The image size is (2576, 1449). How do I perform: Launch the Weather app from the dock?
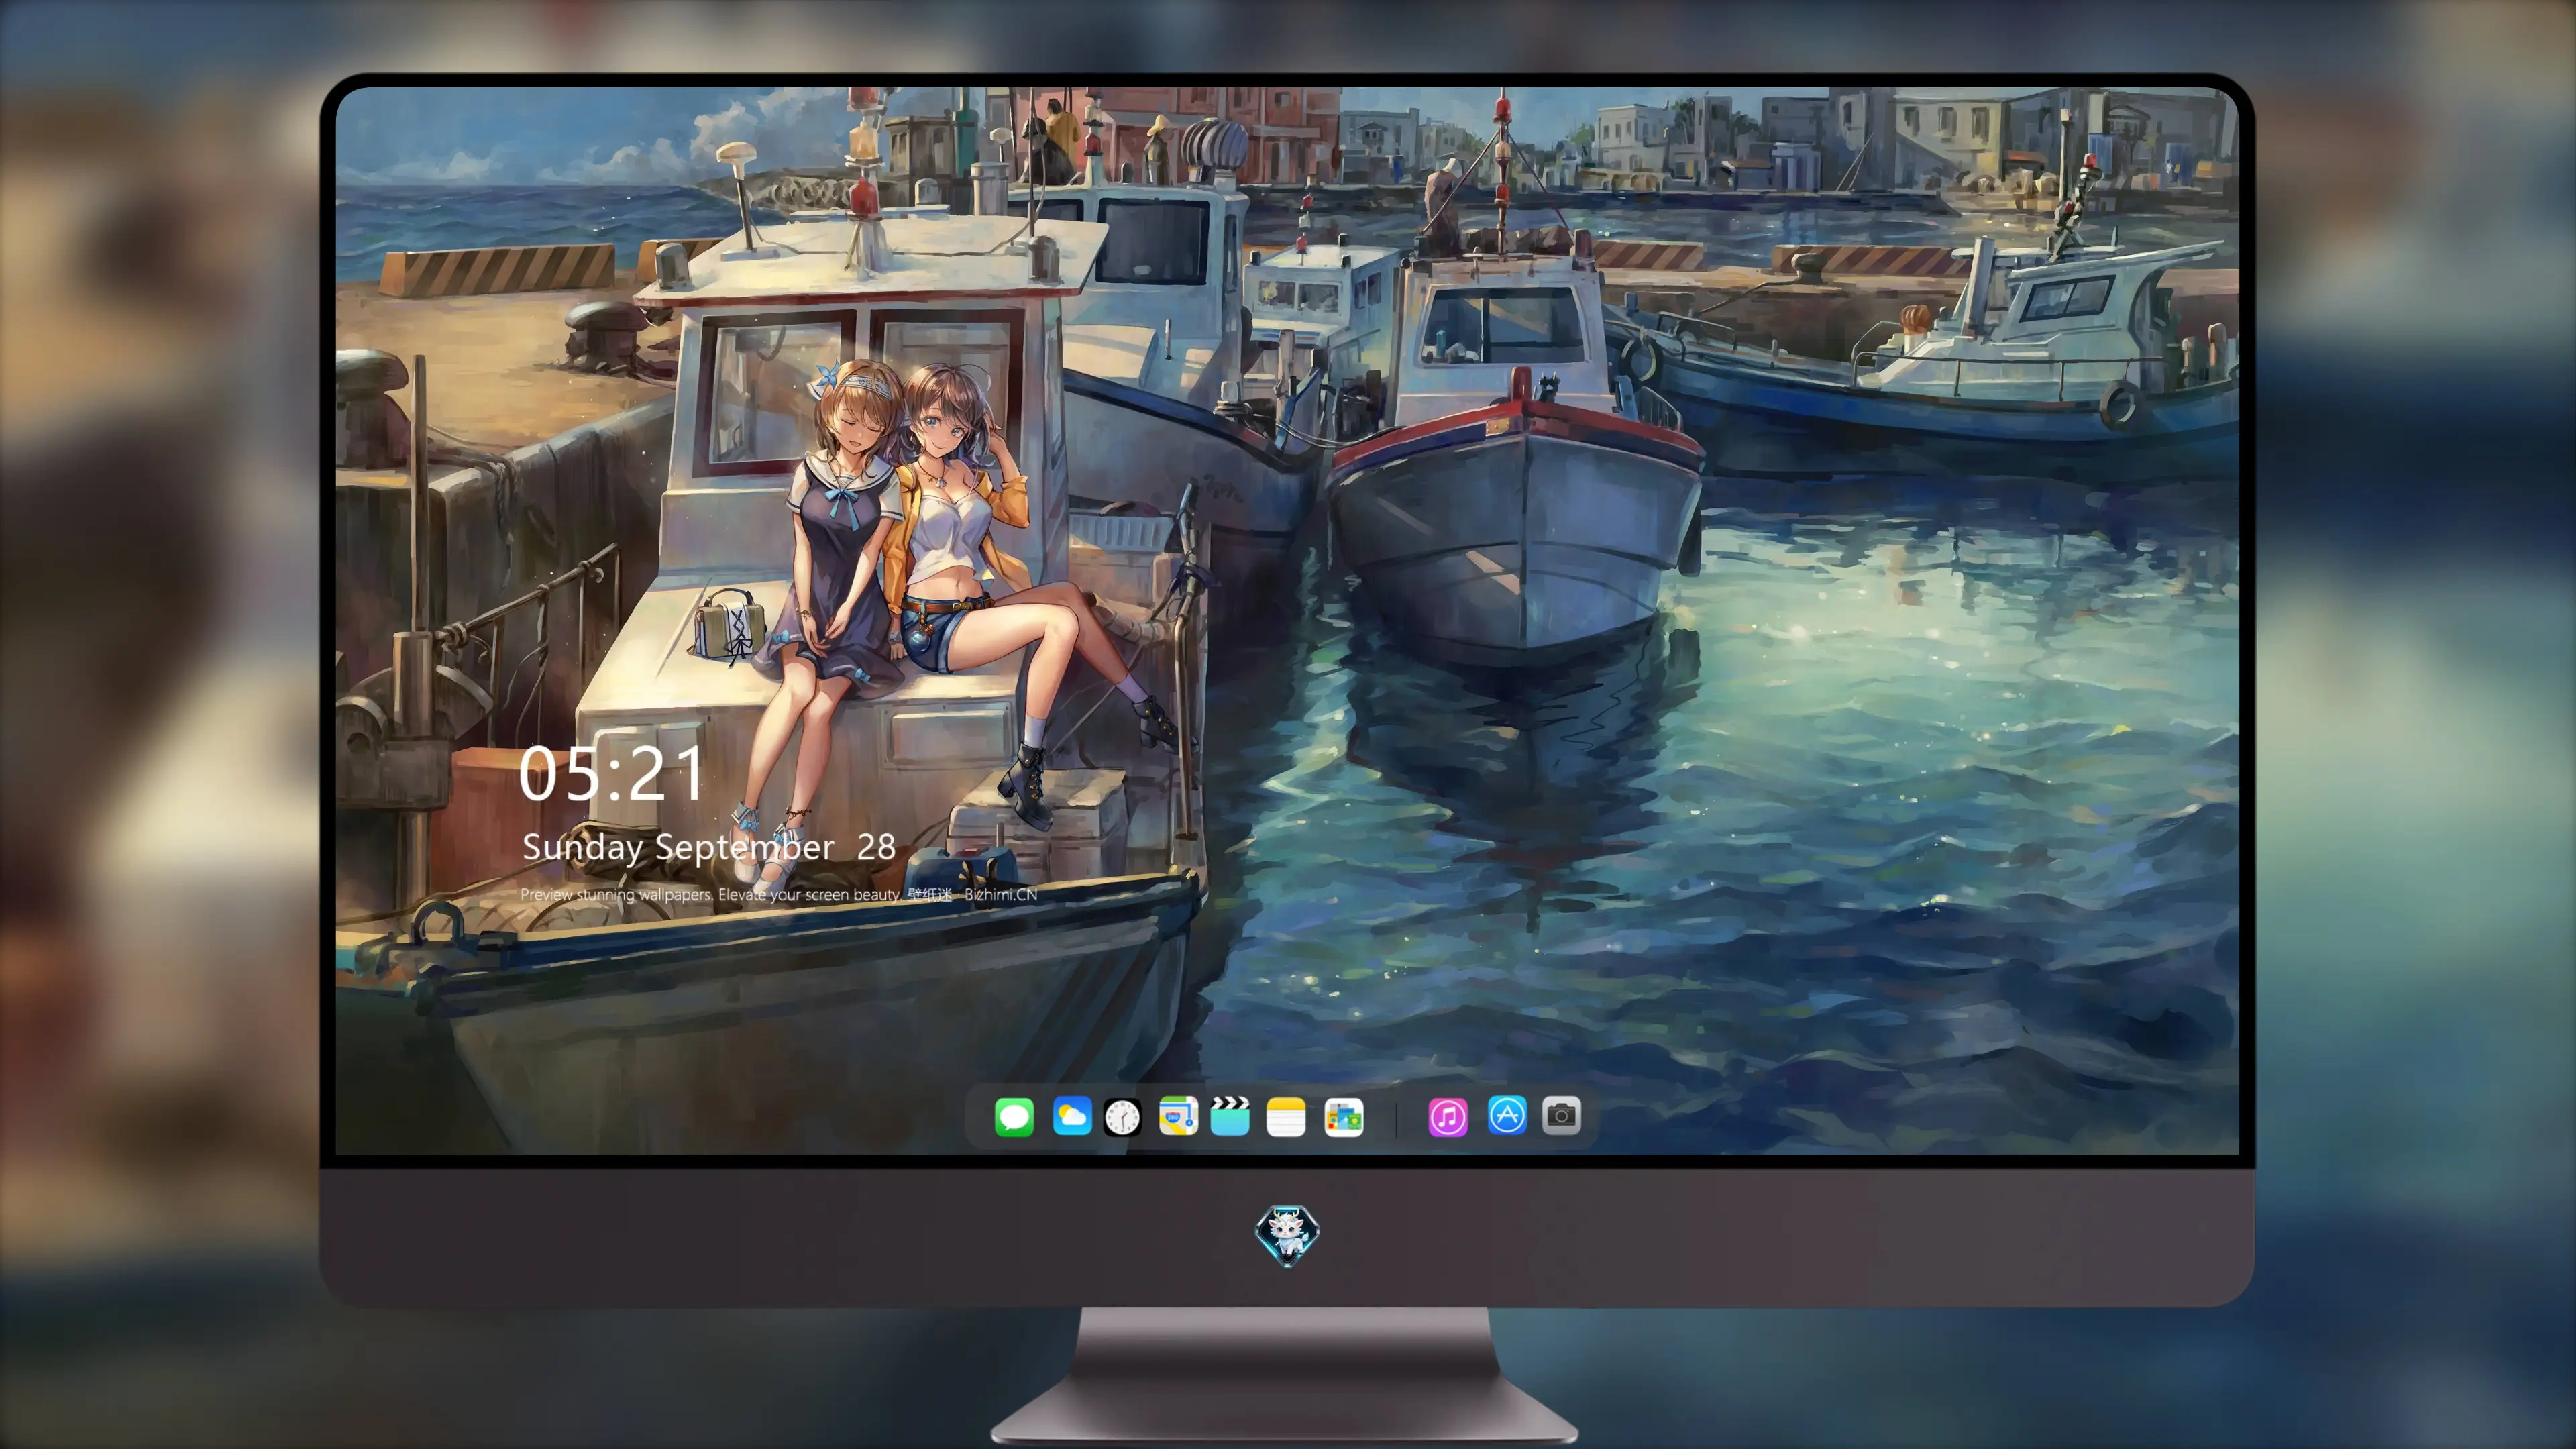pos(1072,1117)
